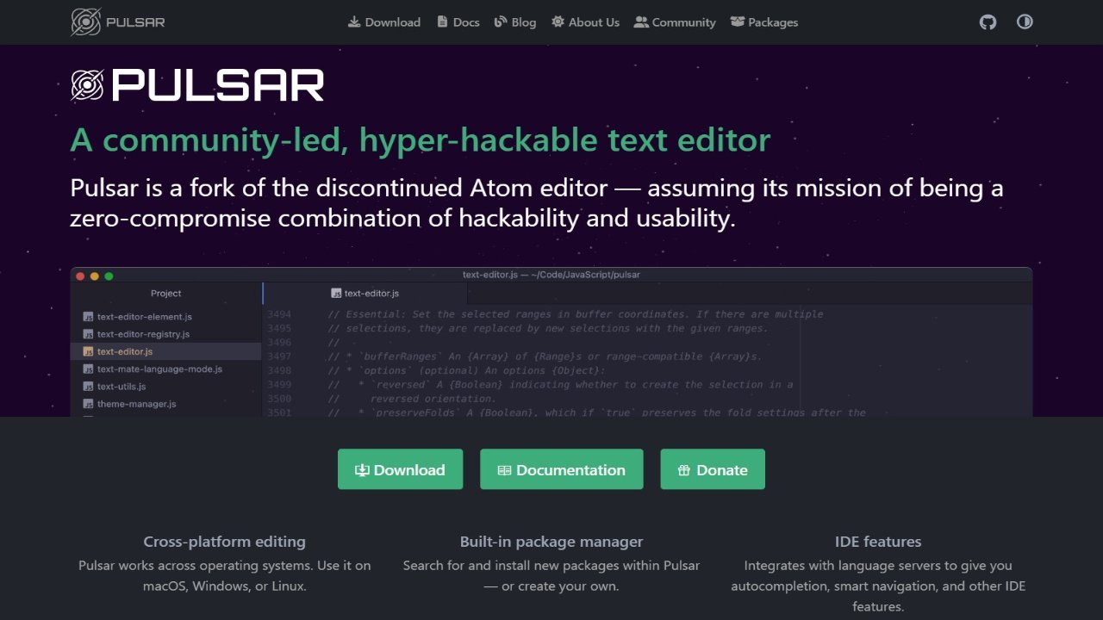Click the 'fork of the discontinued Atom editor' paragraph
This screenshot has width=1103, height=620.
click(537, 202)
